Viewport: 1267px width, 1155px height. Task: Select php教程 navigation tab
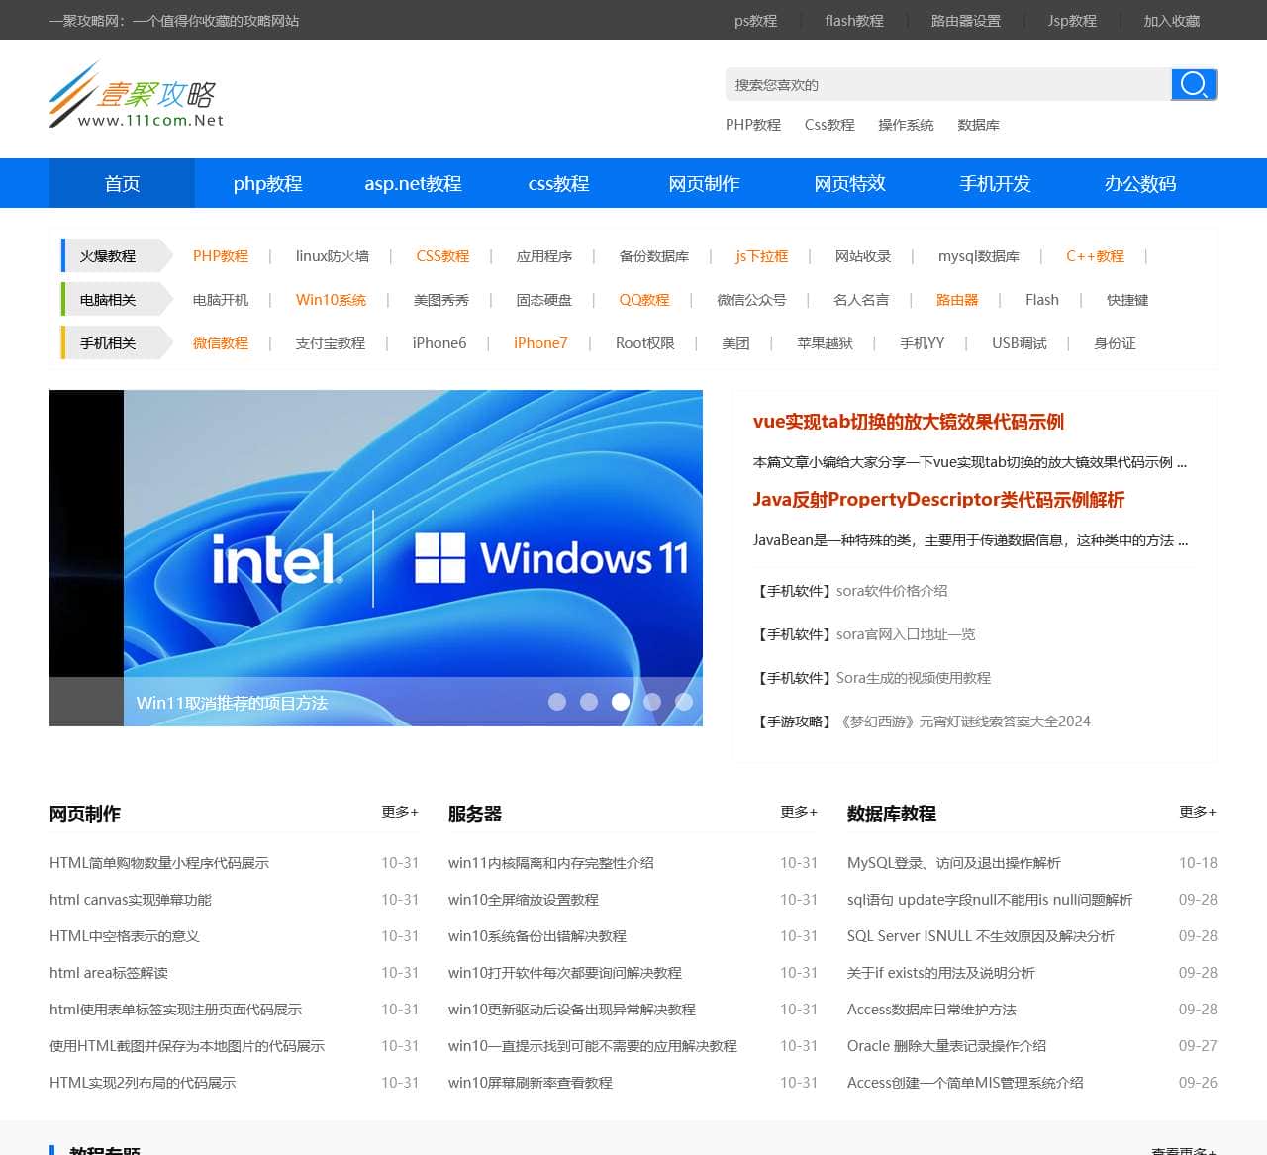coord(267,183)
